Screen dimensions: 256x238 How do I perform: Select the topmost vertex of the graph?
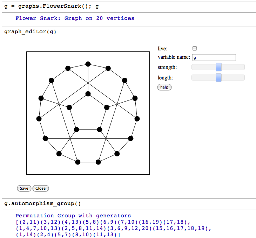pos(88,64)
